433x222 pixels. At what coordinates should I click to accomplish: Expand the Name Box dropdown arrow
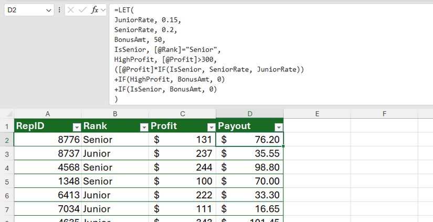coord(49,10)
